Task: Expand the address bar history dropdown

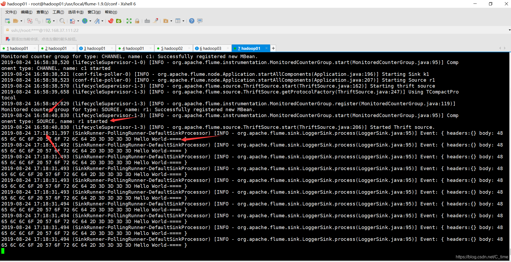Action: click(x=509, y=30)
